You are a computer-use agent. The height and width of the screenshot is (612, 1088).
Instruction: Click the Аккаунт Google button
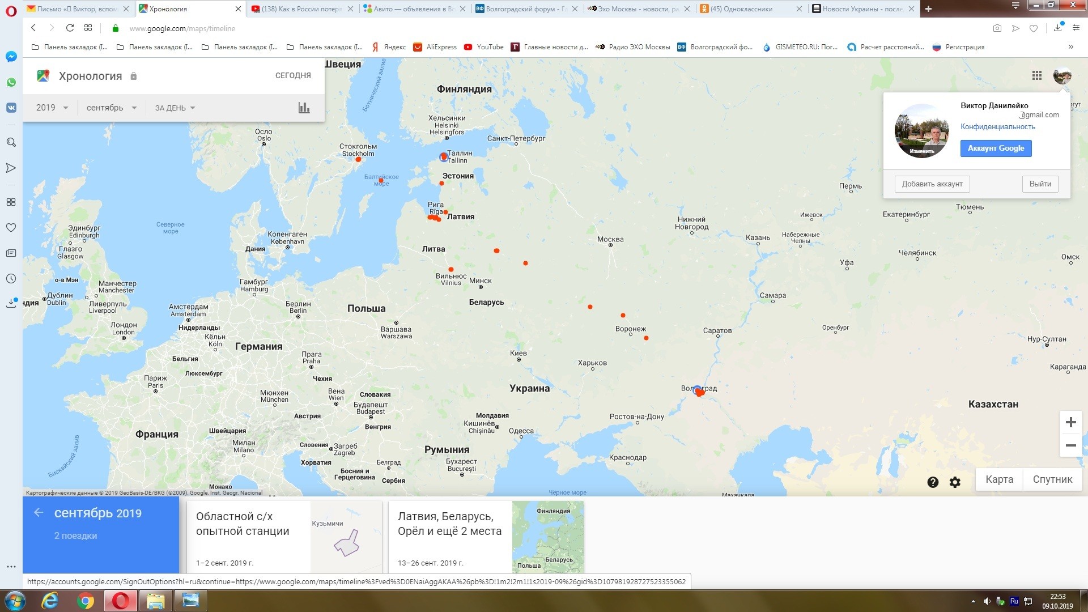(996, 148)
